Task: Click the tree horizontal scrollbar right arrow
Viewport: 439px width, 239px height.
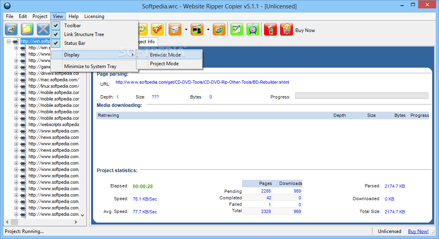Action: (x=75, y=222)
